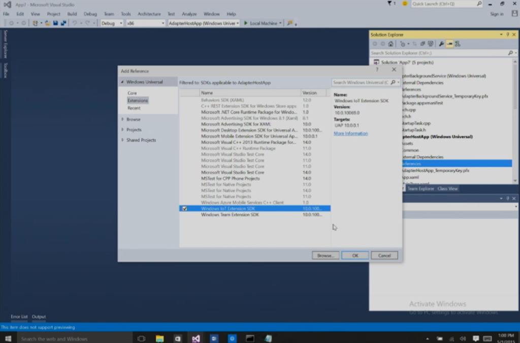This screenshot has width=520, height=343.
Task: Click the New Project toolbar icon
Action: click(x=35, y=23)
